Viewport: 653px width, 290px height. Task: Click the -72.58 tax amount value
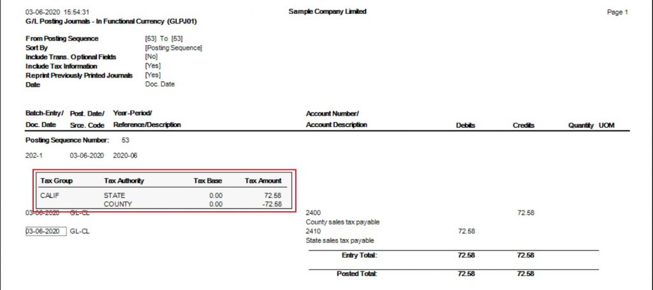click(x=272, y=204)
